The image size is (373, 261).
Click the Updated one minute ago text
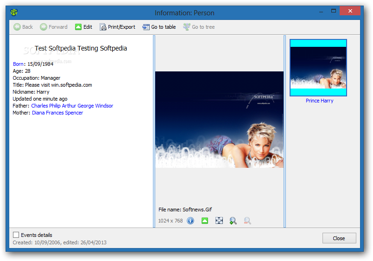click(x=40, y=99)
